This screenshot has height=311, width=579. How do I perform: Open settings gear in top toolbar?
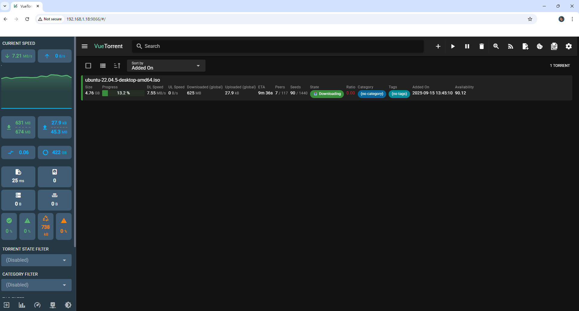click(568, 46)
